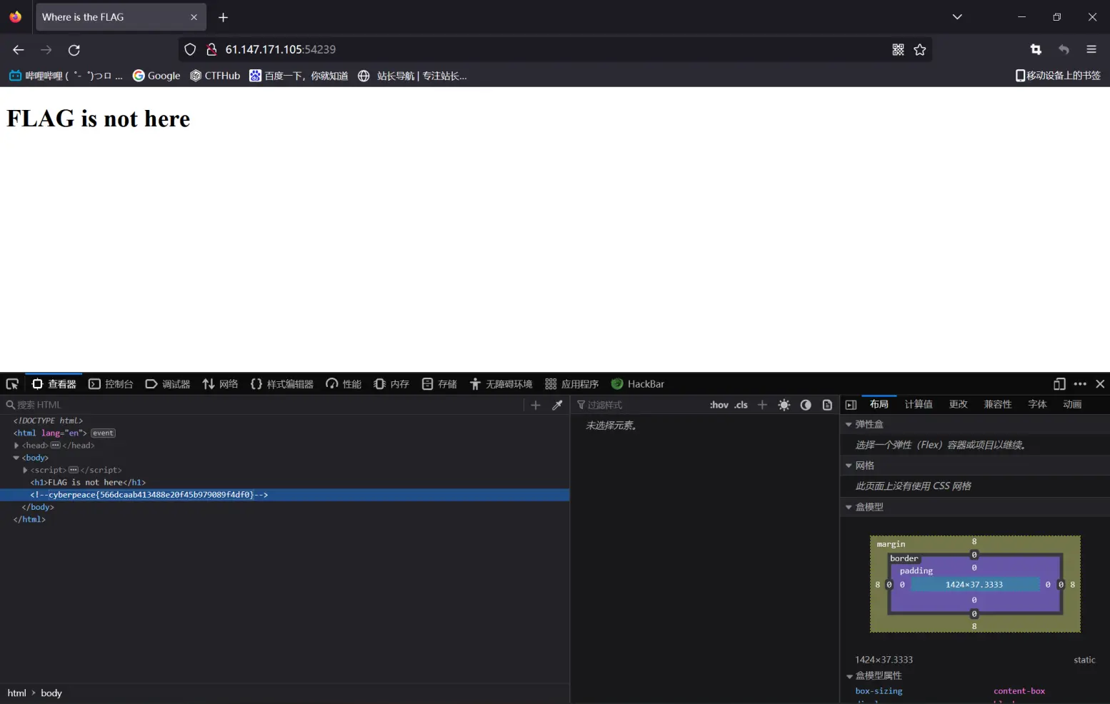Toggle the .cls class panel
The width and height of the screenshot is (1110, 704).
(741, 405)
